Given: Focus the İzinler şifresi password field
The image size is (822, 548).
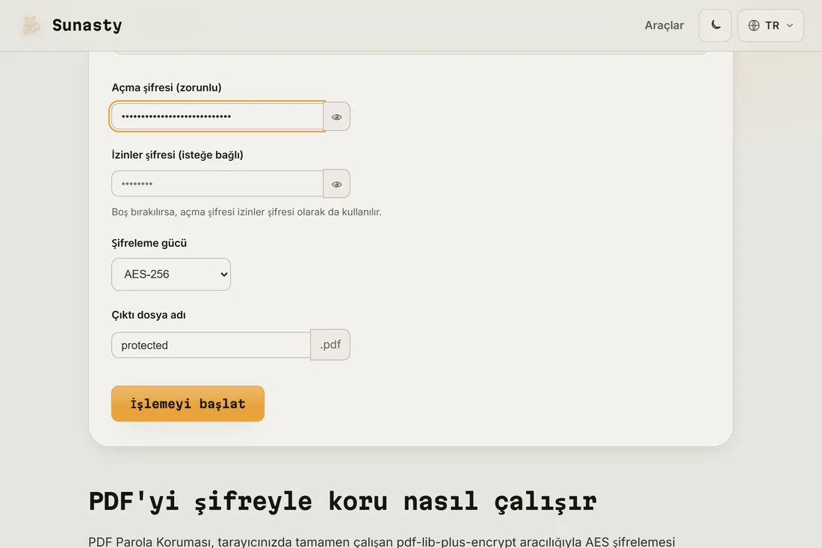Looking at the screenshot, I should click(217, 184).
